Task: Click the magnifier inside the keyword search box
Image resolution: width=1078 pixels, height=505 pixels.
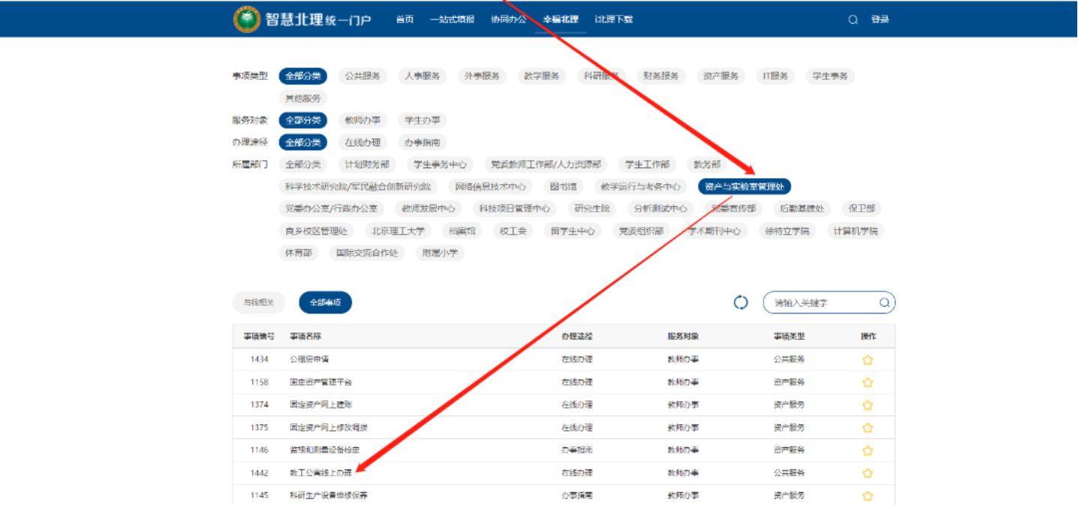Action: [x=884, y=303]
